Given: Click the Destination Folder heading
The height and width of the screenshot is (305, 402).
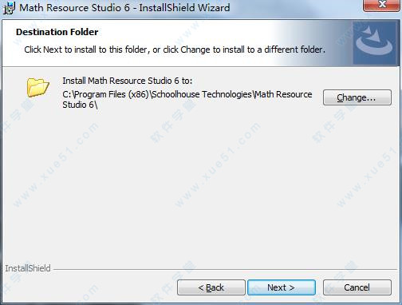Looking at the screenshot, I should click(x=57, y=32).
